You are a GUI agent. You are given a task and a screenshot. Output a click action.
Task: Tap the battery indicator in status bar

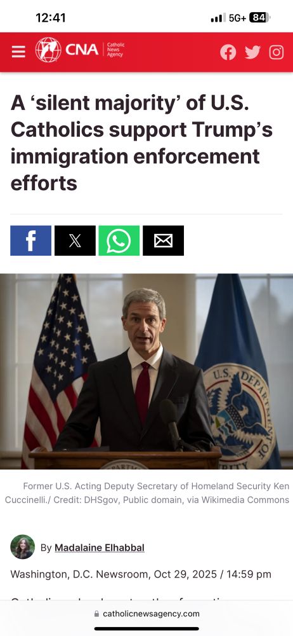click(x=260, y=18)
